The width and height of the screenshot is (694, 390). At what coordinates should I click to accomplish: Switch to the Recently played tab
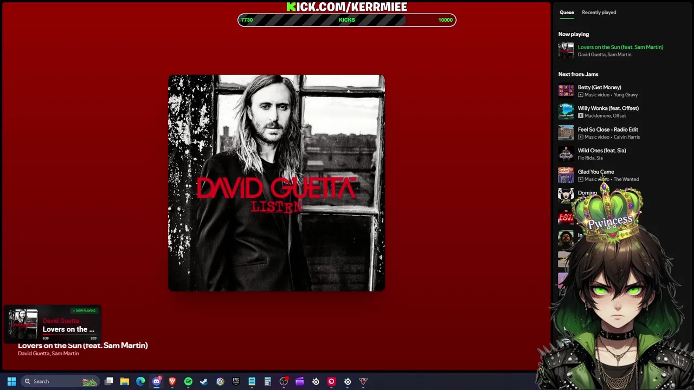click(599, 12)
